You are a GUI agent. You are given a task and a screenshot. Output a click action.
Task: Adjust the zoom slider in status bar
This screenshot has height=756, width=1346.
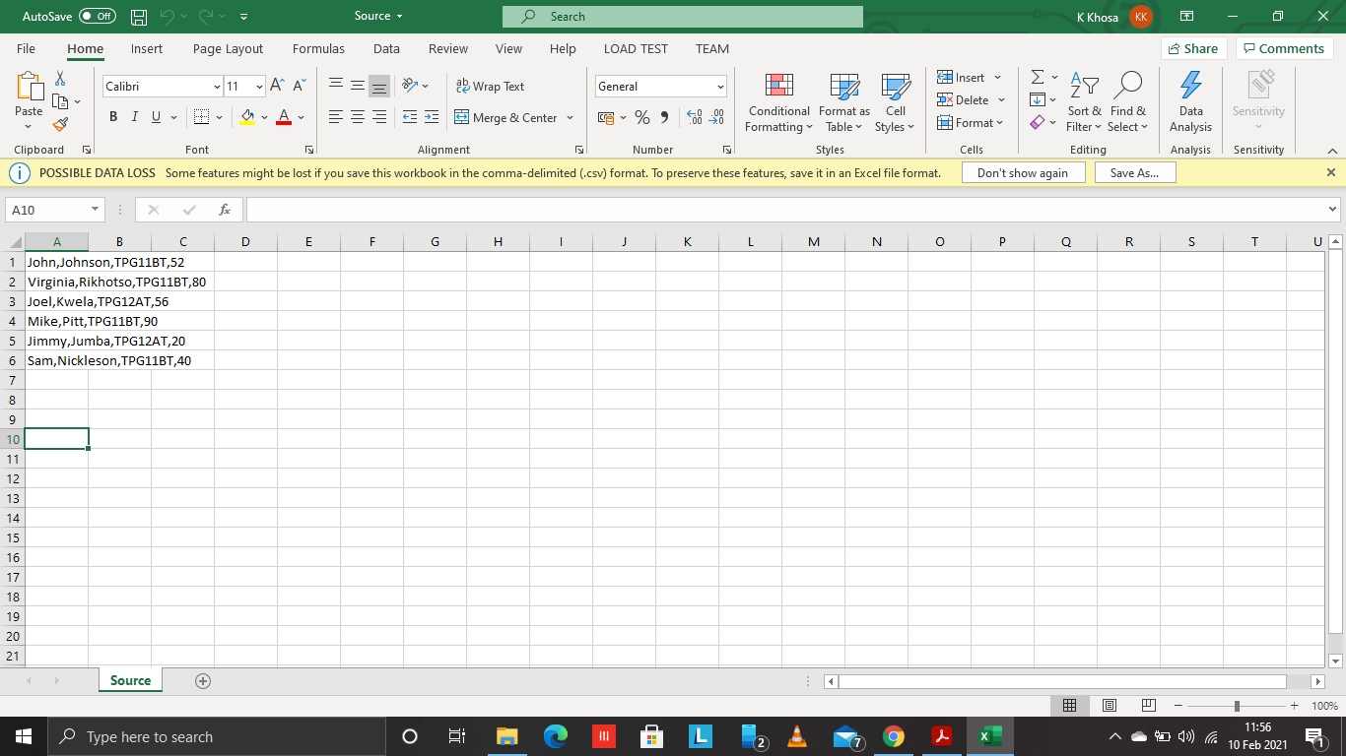pos(1237,706)
